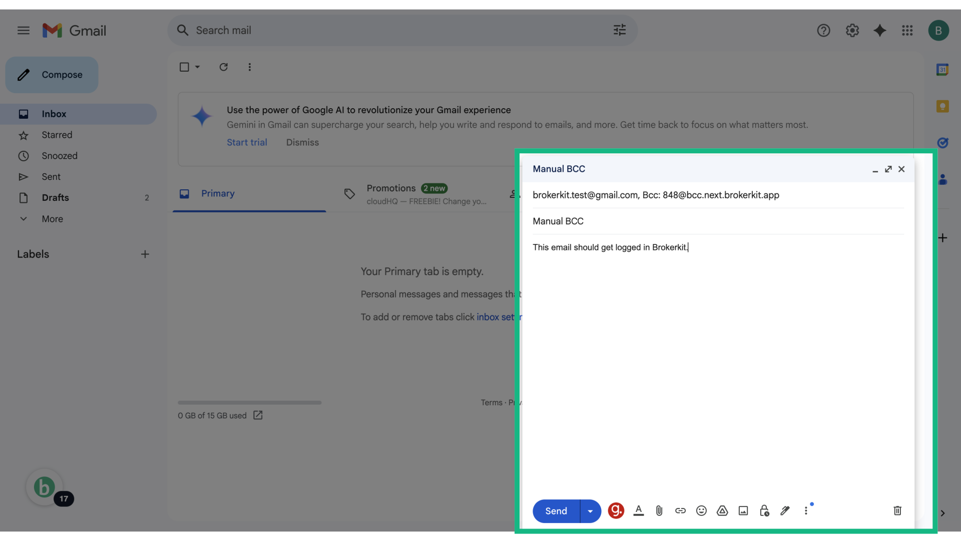The width and height of the screenshot is (961, 541).
Task: Insert signature pen icon
Action: 785,510
